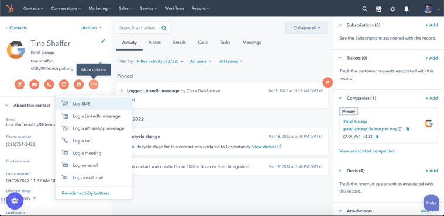Open the Marketing navigation menu

[100, 9]
